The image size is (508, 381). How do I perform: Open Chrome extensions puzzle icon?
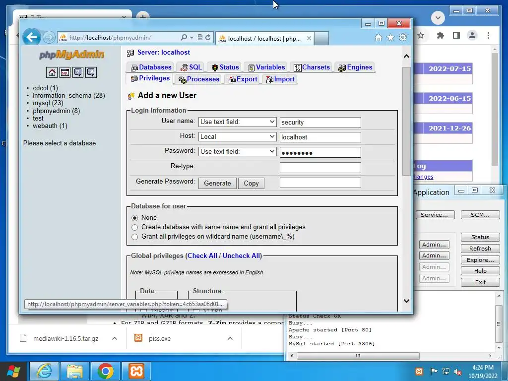click(x=441, y=35)
